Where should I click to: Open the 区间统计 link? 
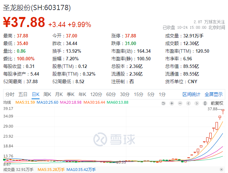click(191, 94)
